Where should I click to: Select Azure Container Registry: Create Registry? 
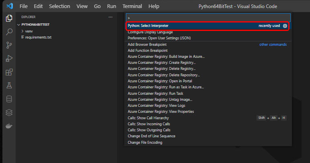pyautogui.click(x=208, y=63)
